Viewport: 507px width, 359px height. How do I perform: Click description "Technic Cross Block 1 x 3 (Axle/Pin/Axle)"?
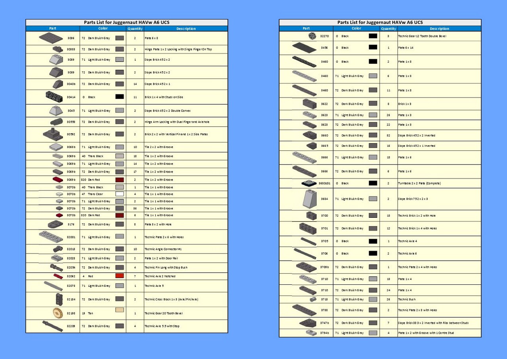(x=171, y=299)
